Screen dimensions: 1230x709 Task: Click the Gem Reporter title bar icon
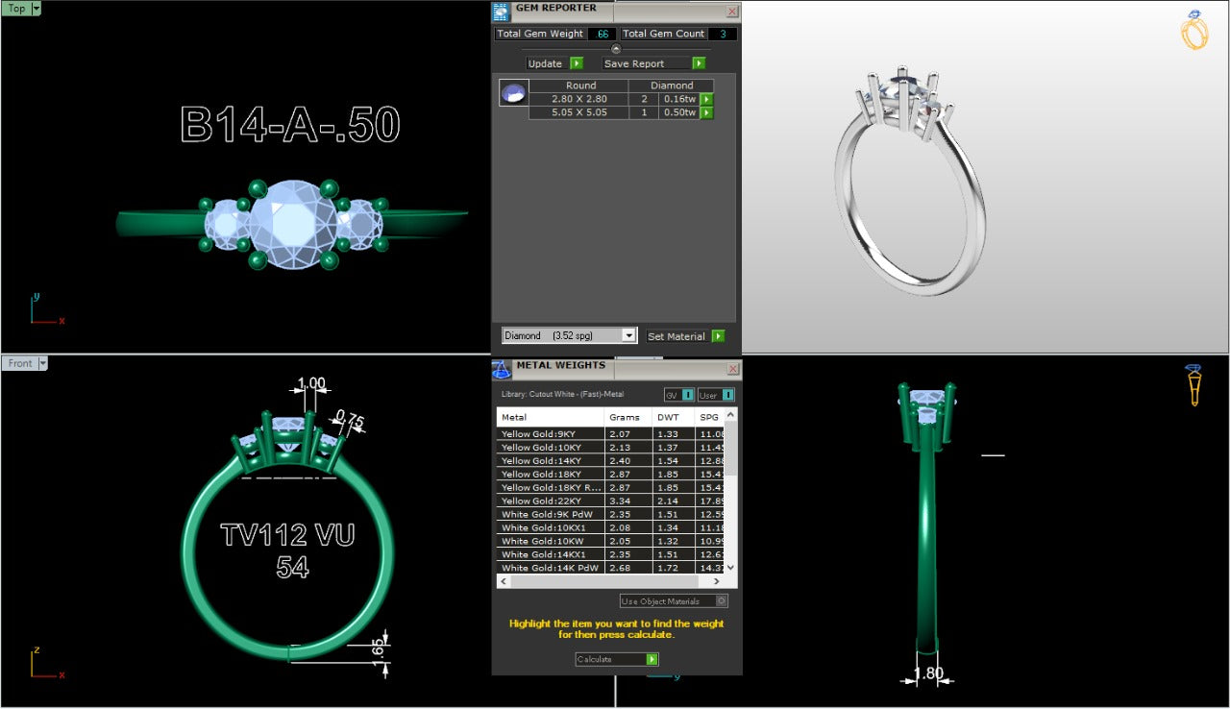[x=501, y=12]
